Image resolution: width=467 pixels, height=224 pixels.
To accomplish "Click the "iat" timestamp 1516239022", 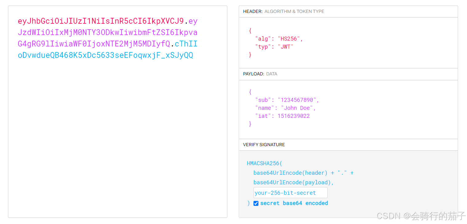I will (293, 116).
